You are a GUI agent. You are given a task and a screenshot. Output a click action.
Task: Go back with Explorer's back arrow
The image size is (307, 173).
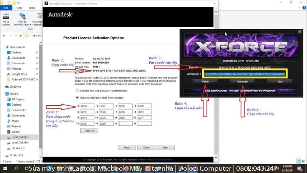tap(4, 36)
